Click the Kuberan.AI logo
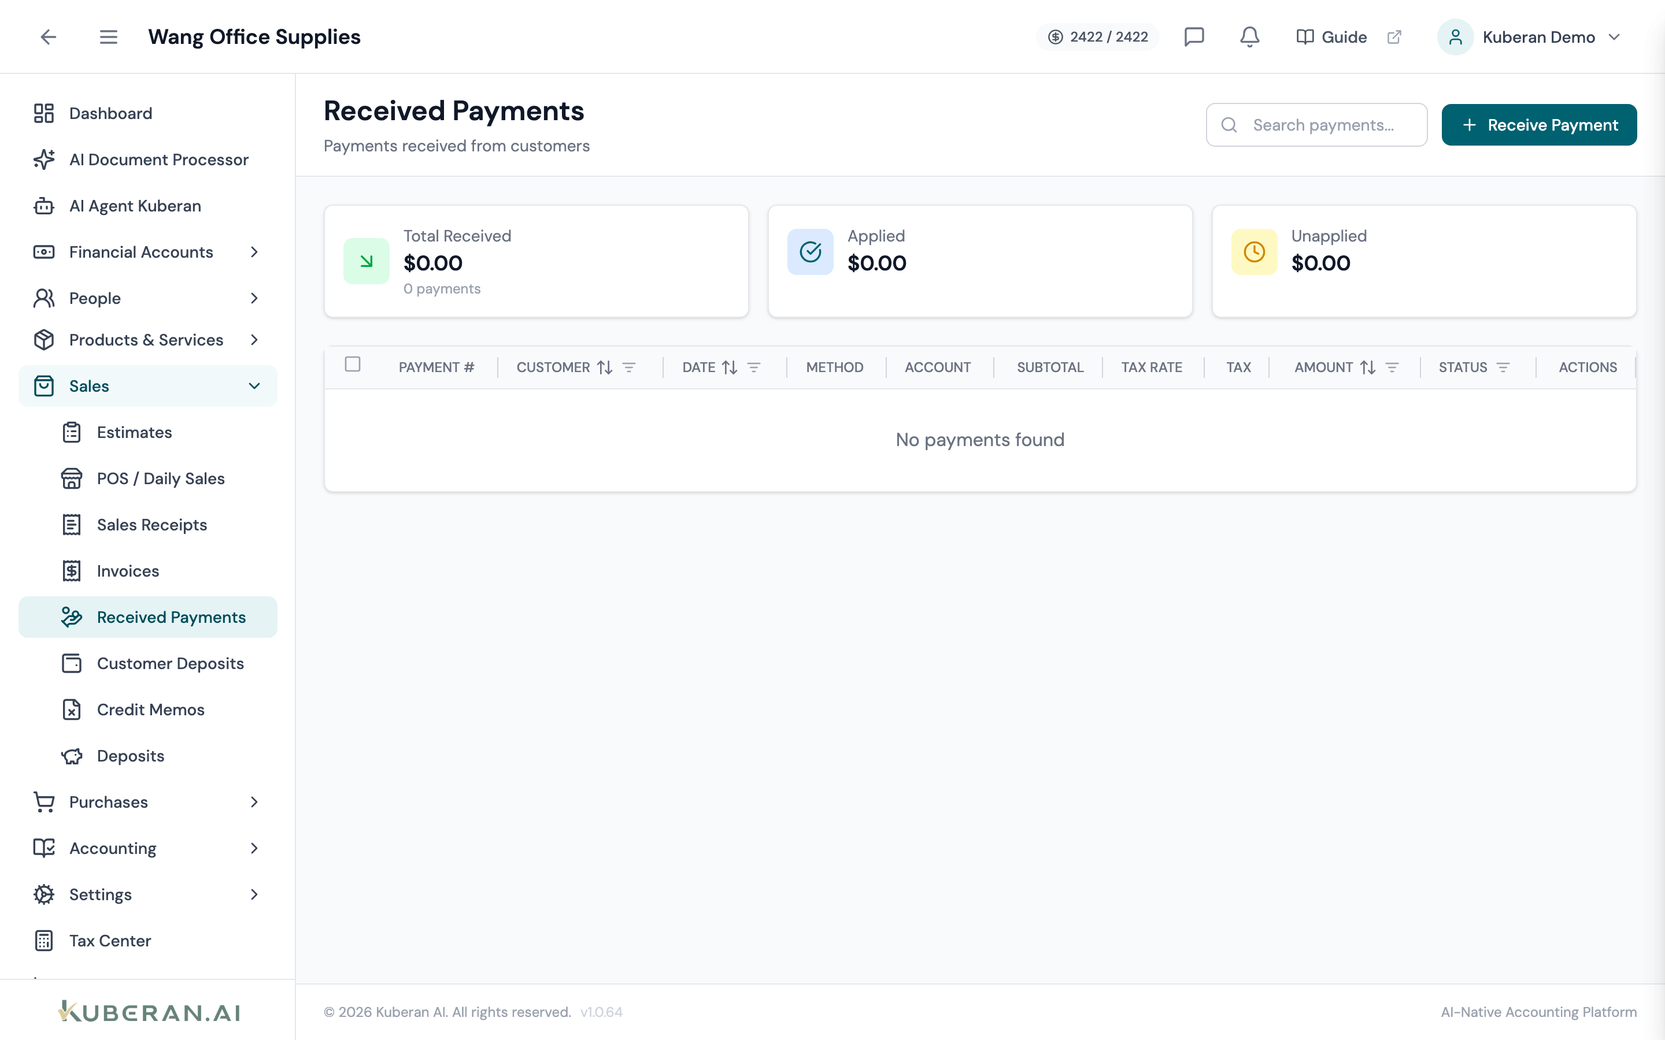1665x1040 pixels. point(149,1011)
